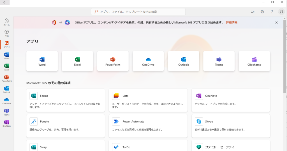287x151 pixels.
Task: Click the Microsoft 365 のその他の詳細 heading
Action: coord(48,83)
